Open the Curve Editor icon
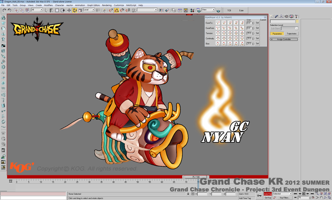332x200 pixels. click(x=180, y=10)
